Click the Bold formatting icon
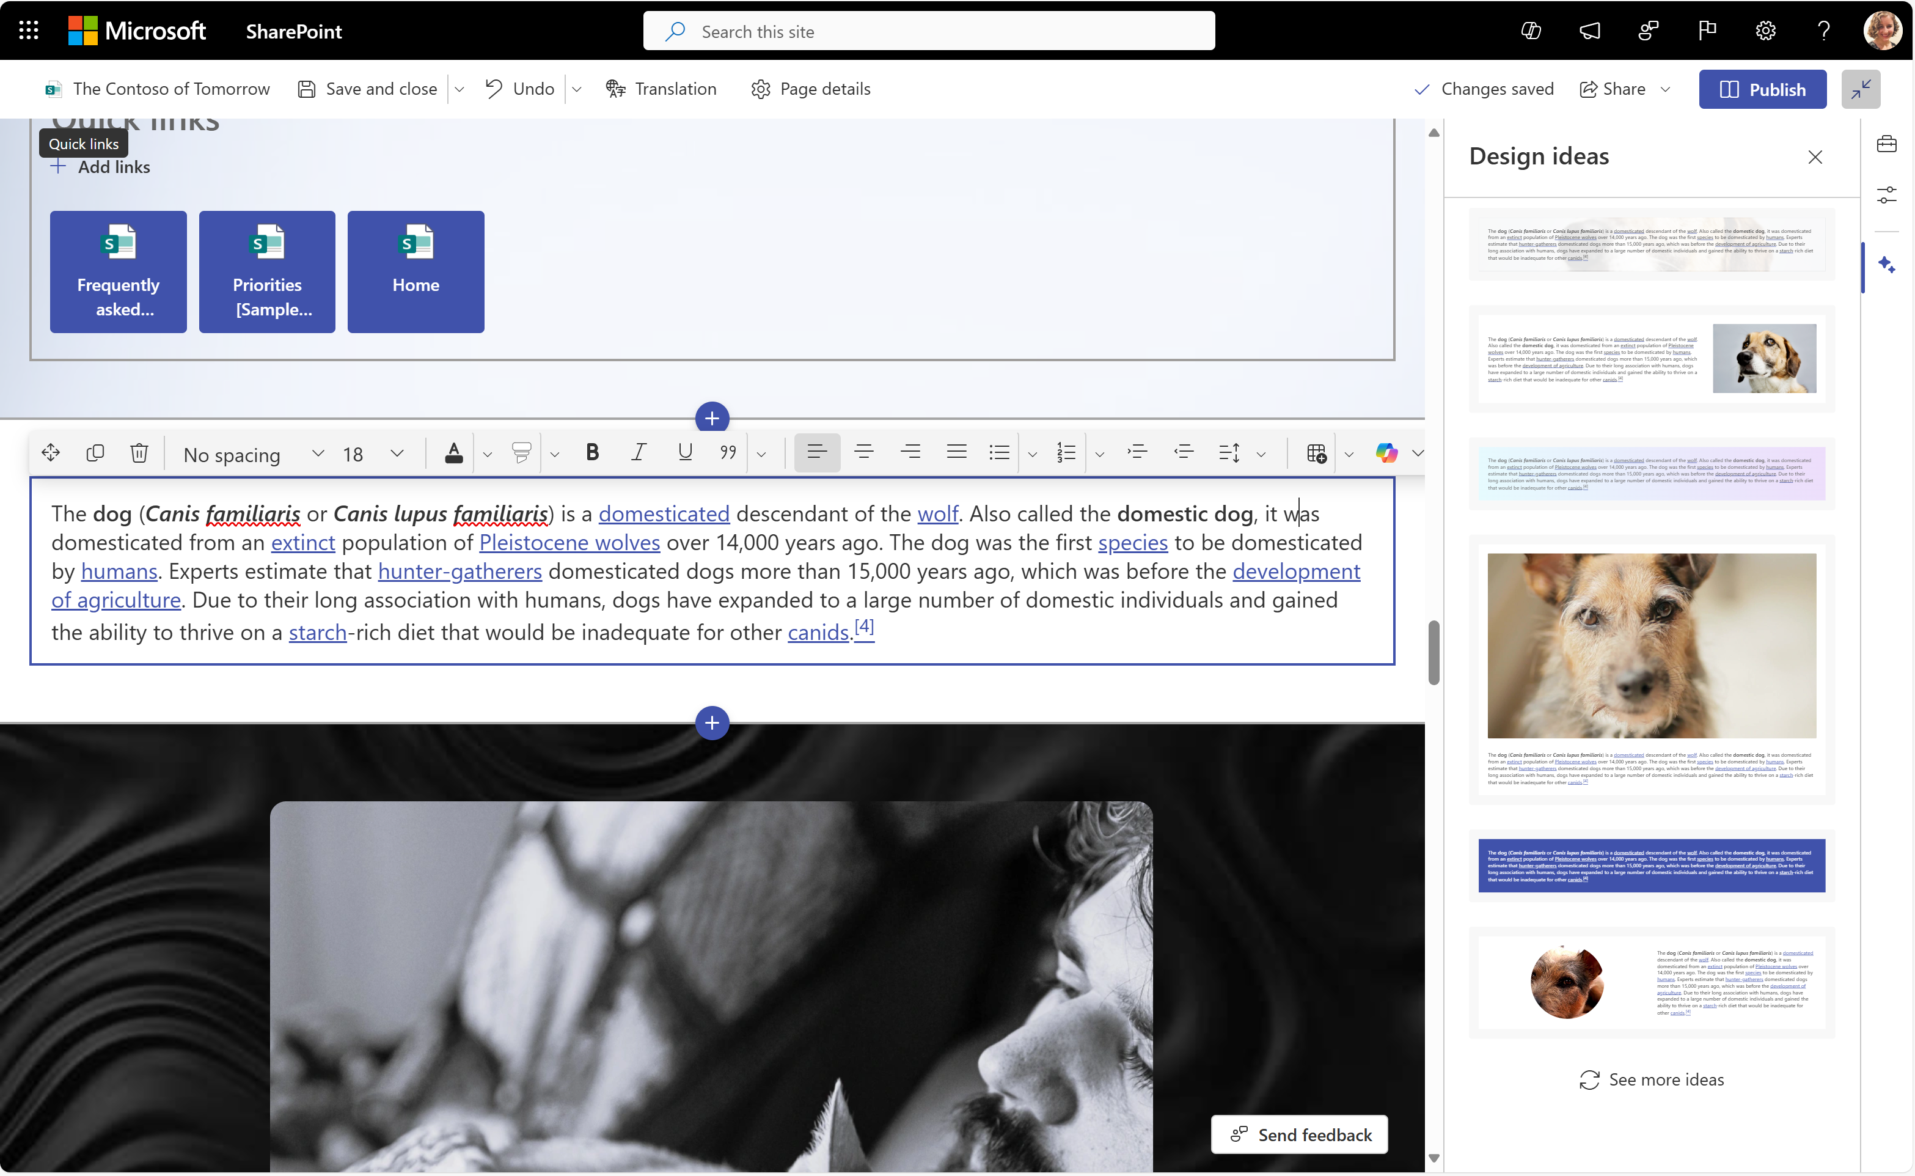This screenshot has height=1176, width=1915. coord(591,452)
